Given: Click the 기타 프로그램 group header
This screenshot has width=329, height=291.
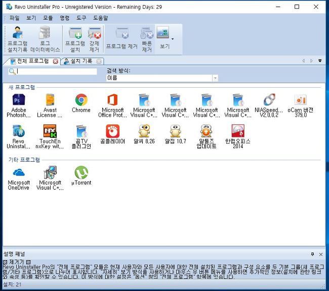Looking at the screenshot, I should 24,160.
